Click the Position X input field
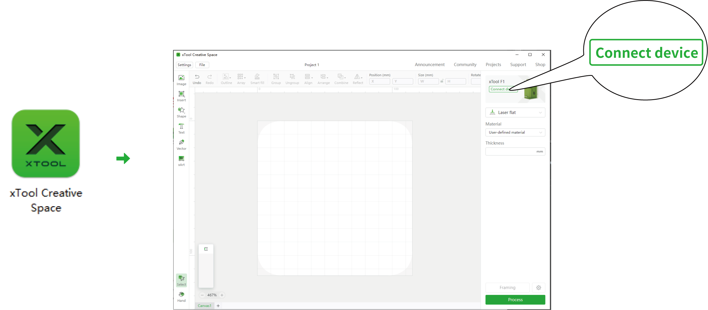708x310 pixels. (379, 81)
